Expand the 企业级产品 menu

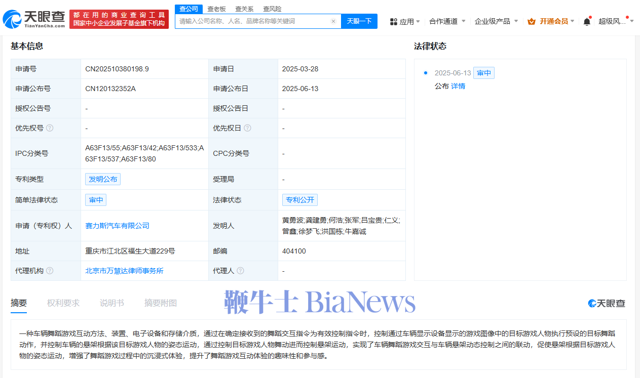(496, 21)
